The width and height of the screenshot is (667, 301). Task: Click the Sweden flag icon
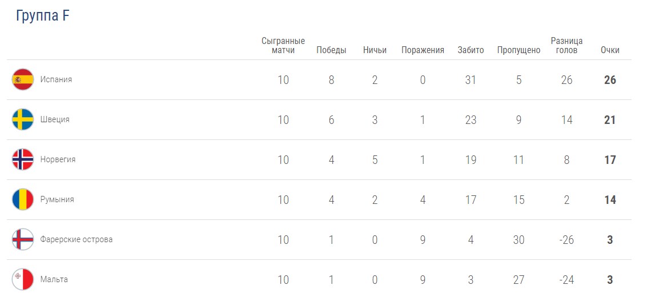[23, 119]
